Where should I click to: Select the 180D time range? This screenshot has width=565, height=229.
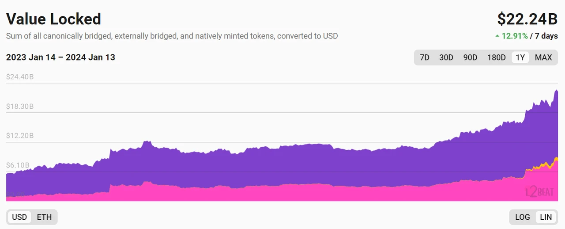[496, 57]
